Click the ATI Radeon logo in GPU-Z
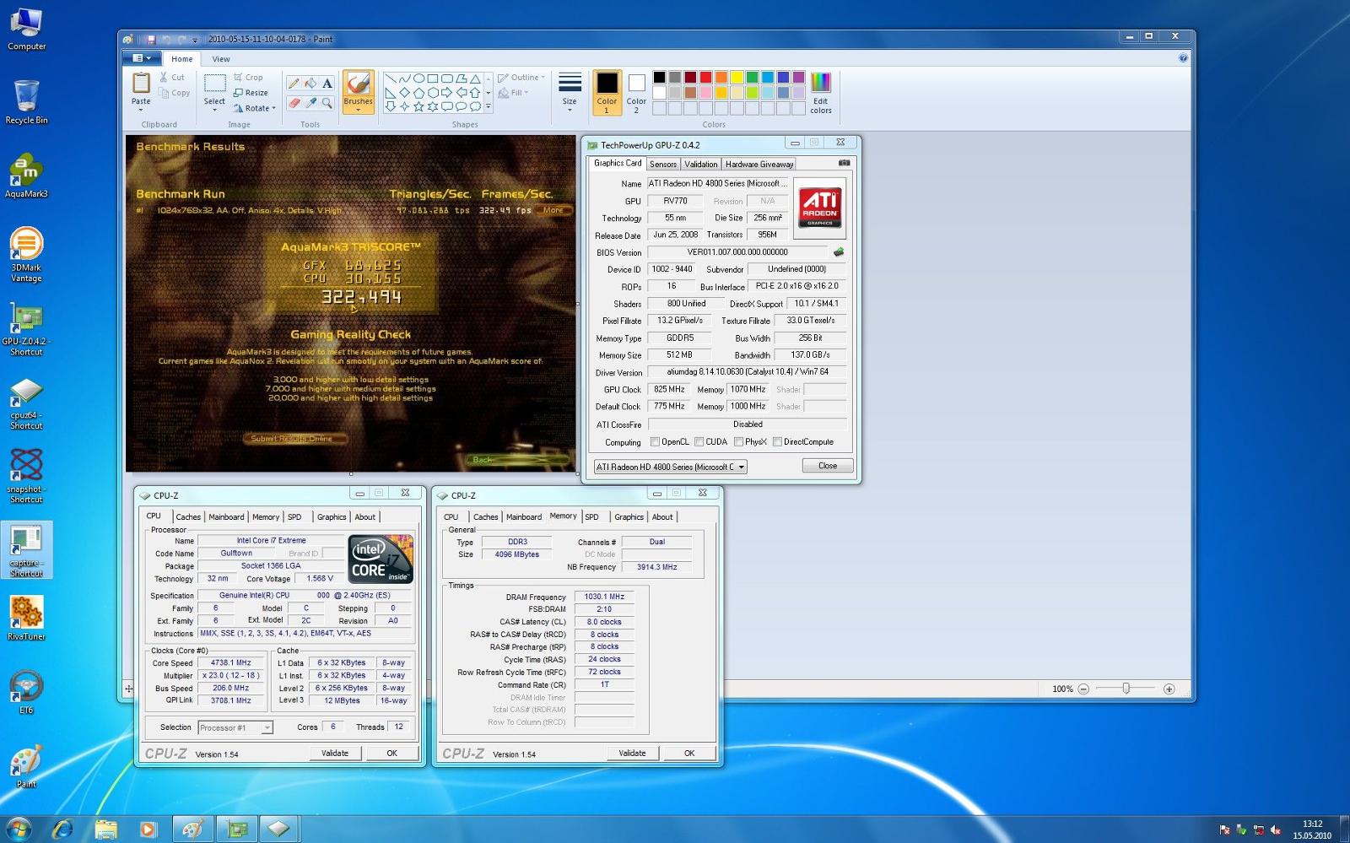Viewport: 1350px width, 843px height. 820,208
